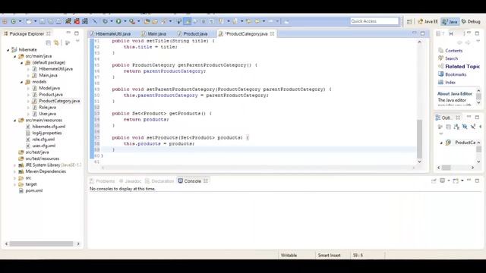Switch to Java EE perspective

pyautogui.click(x=428, y=21)
